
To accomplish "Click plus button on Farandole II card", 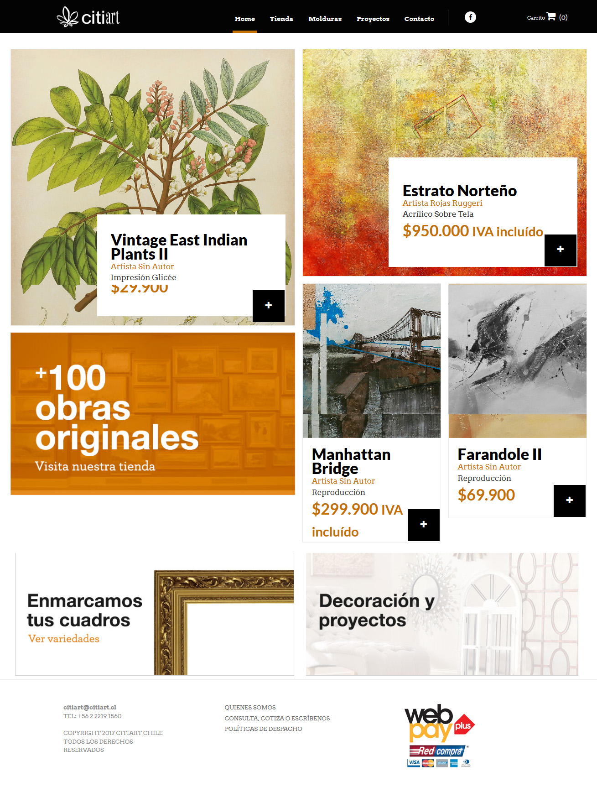I will pos(570,500).
